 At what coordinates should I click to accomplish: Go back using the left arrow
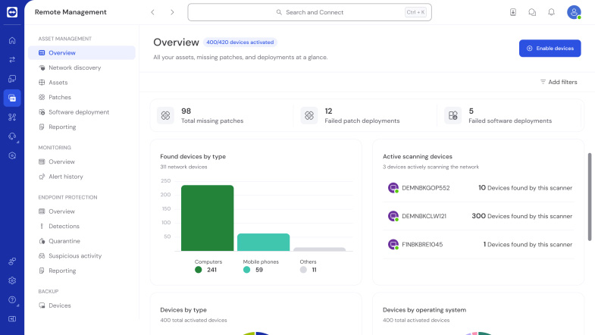click(153, 12)
